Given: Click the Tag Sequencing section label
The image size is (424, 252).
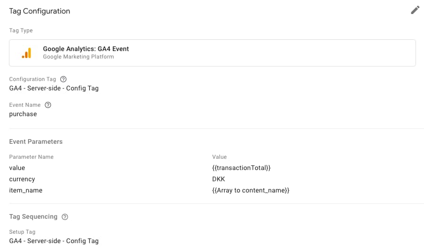Looking at the screenshot, I should coord(33,217).
